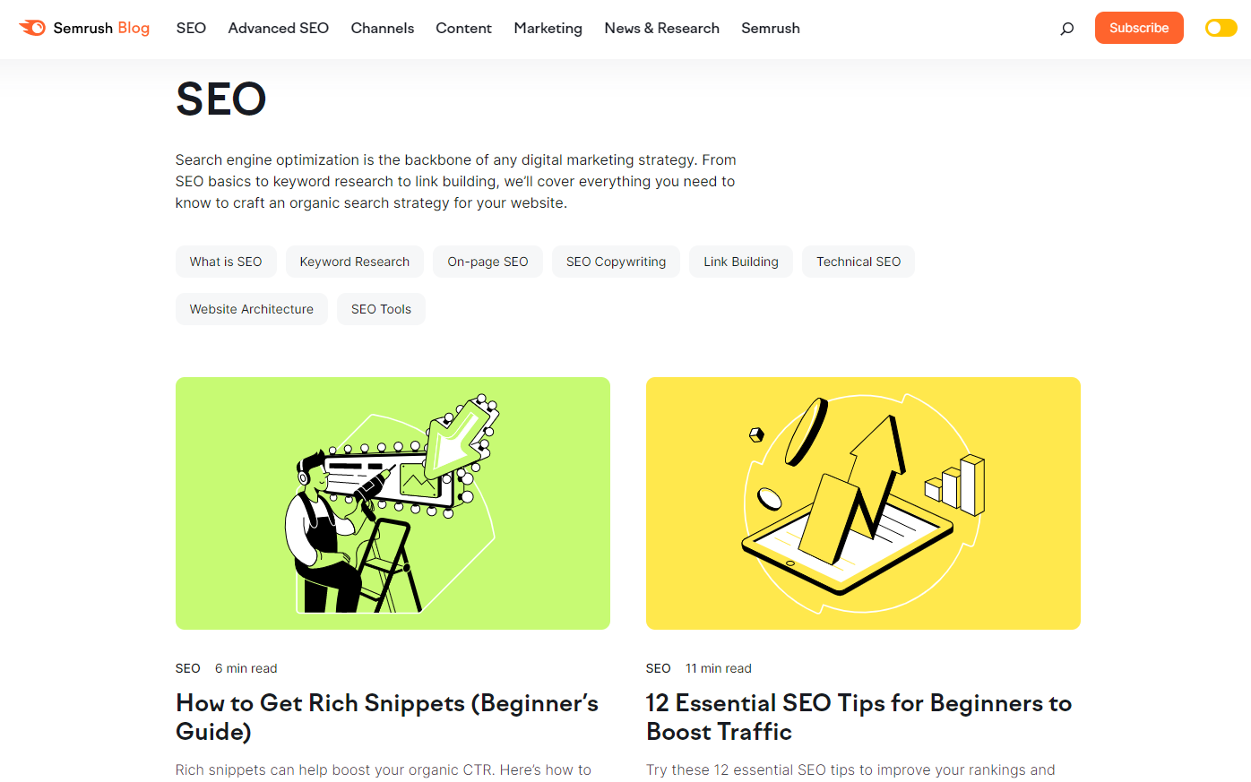1251x782 pixels.
Task: Open the SEO menu in navigation
Action: click(191, 28)
